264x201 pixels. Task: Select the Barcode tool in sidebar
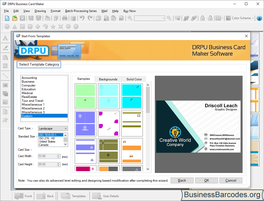(5, 85)
